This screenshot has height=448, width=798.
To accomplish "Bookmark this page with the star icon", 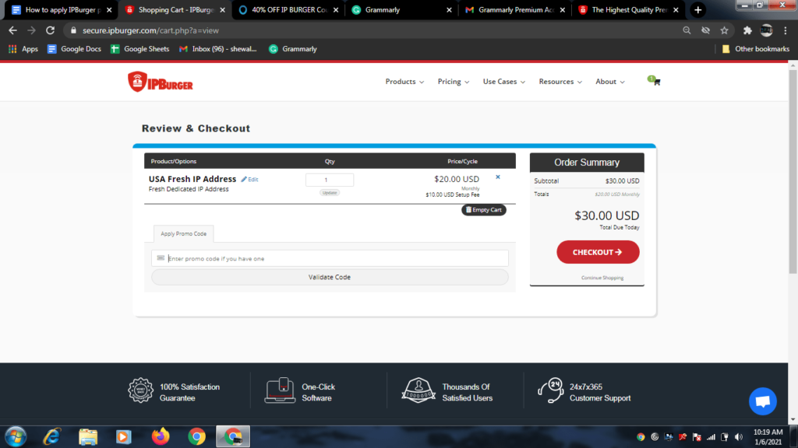I will [x=724, y=30].
